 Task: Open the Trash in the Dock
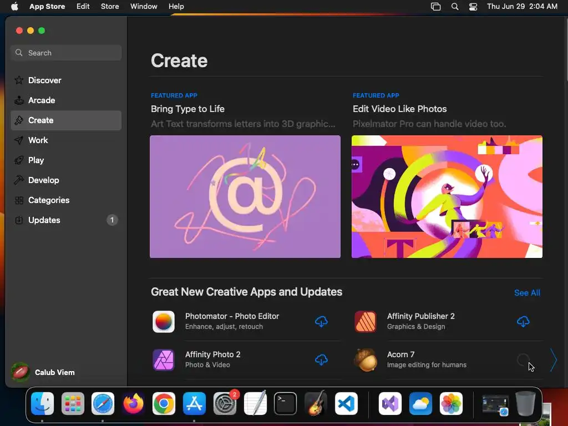click(x=526, y=404)
